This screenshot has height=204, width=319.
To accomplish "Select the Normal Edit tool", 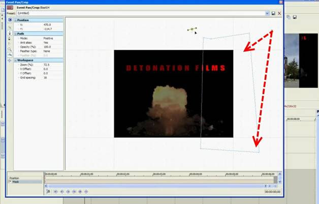I will 10,27.
